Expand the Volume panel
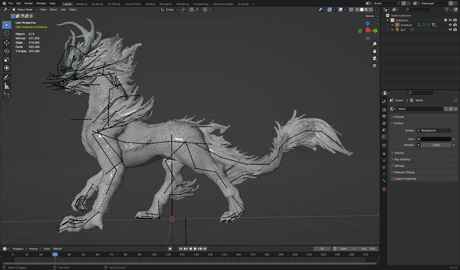 399,153
